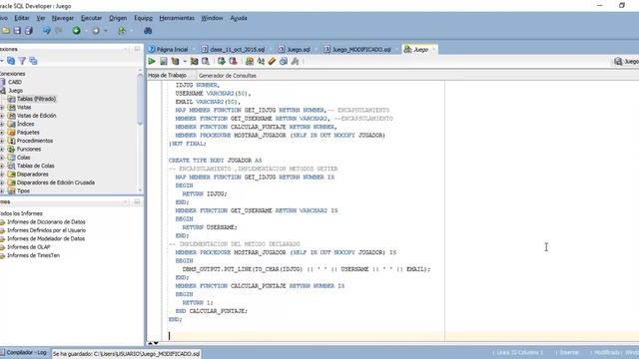The width and height of the screenshot is (639, 359).
Task: Click the binoculars Find DB Object icon
Action: pyautogui.click(x=148, y=31)
